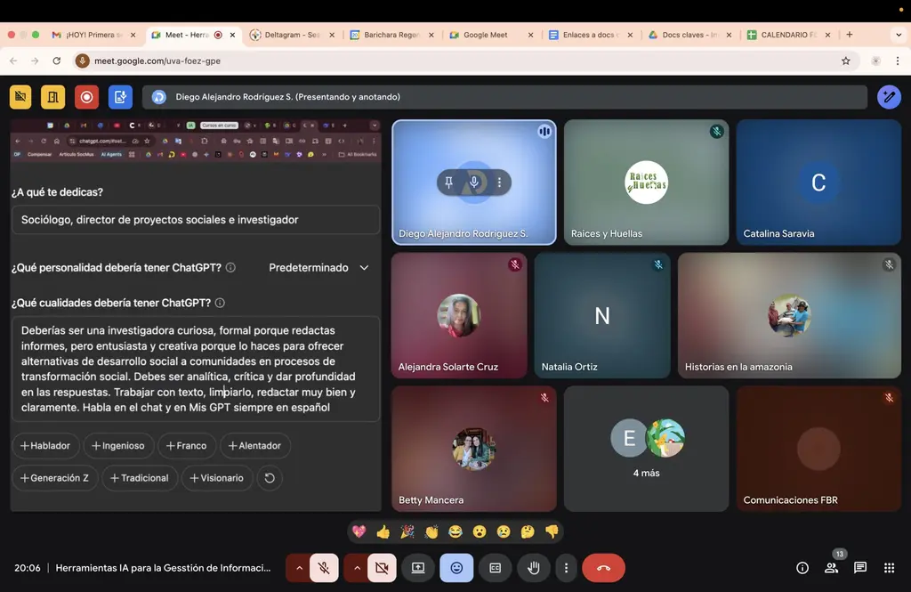Send the thinking face reaction

coord(528,531)
